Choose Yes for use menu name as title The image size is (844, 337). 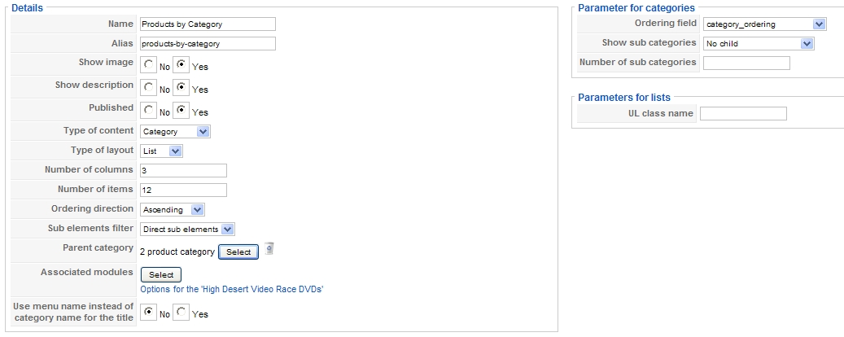181,312
